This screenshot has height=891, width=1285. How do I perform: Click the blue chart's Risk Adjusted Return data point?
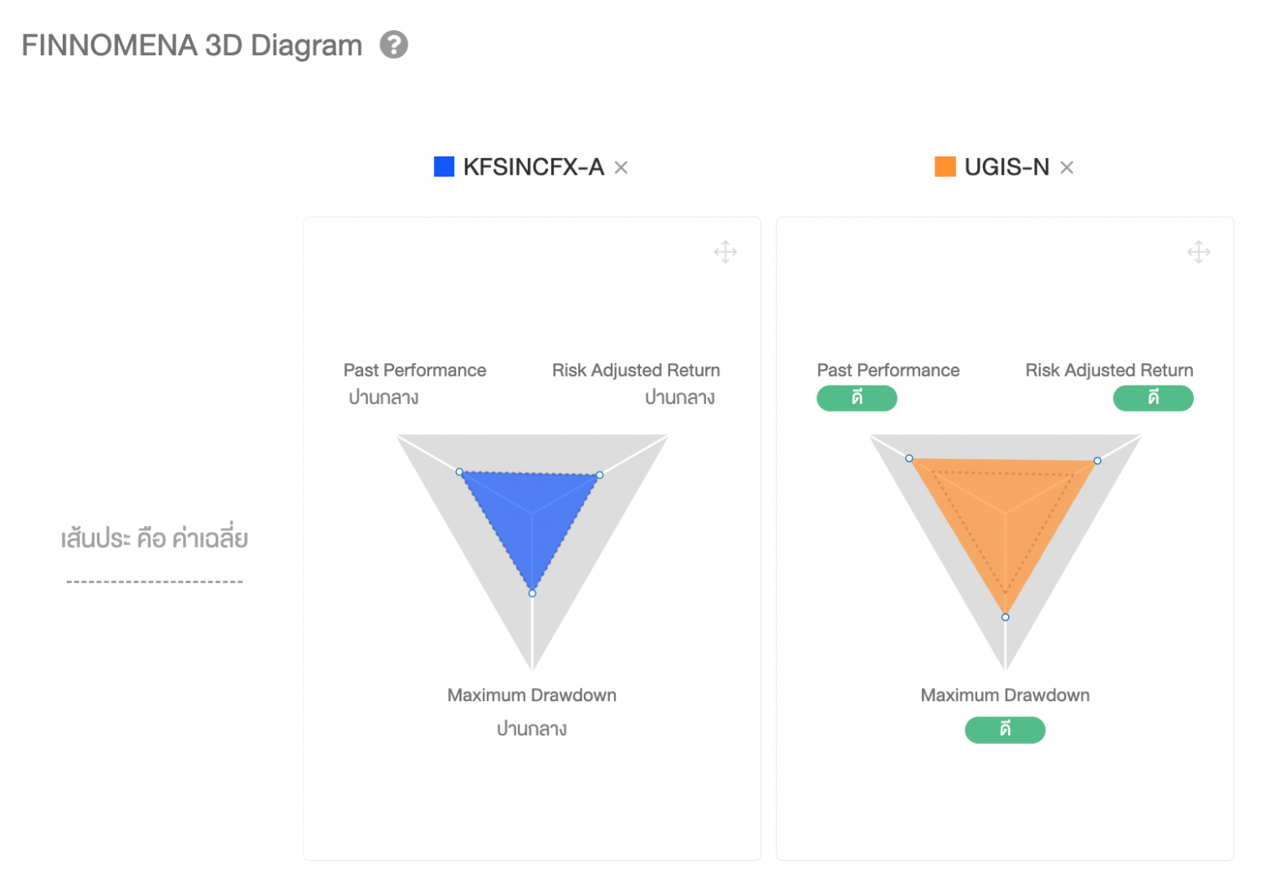coord(600,475)
